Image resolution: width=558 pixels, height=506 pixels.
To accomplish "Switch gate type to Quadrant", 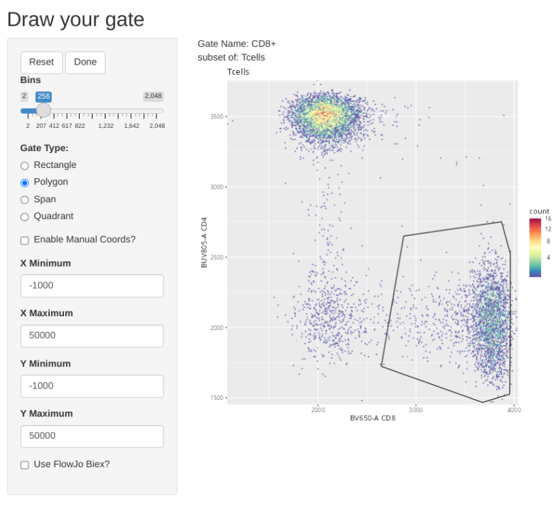I will (x=25, y=216).
